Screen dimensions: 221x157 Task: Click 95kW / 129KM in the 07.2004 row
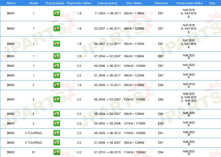[134, 56]
